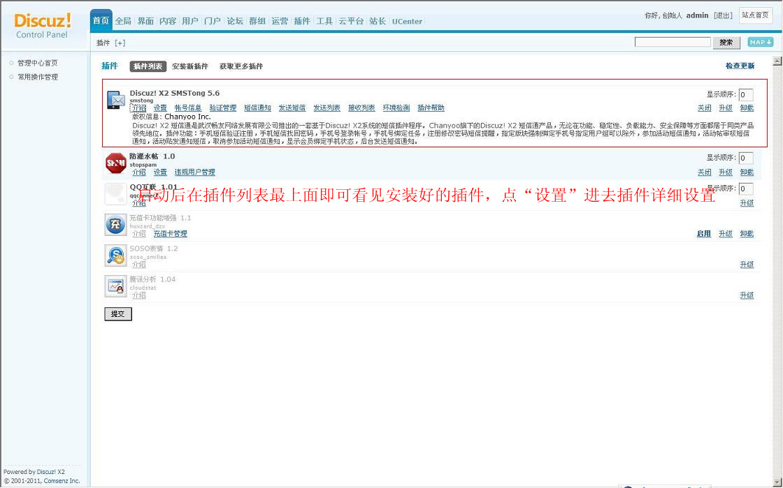Open 管理中心首页 in the sidebar
Screen dimensions: 783x488
pyautogui.click(x=38, y=63)
